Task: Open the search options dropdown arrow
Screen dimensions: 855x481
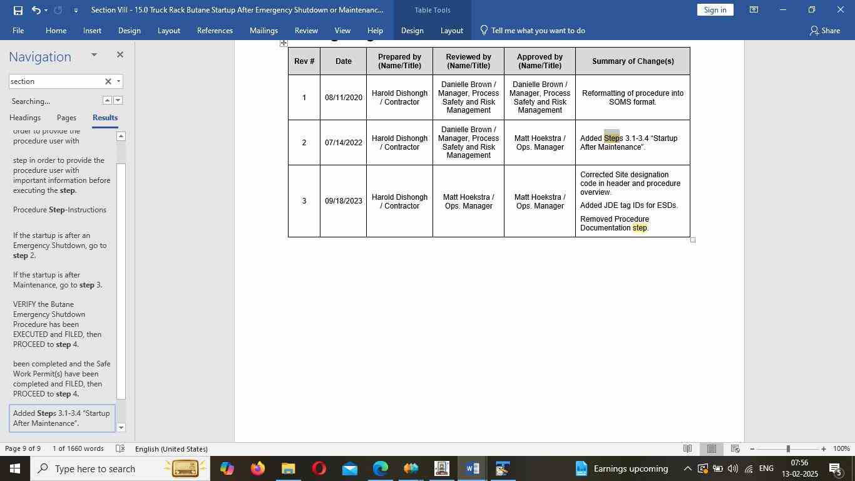Action: pos(118,81)
